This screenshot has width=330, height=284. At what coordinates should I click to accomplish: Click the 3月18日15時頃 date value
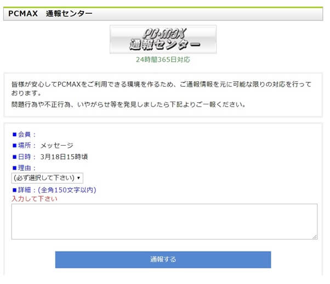point(64,157)
